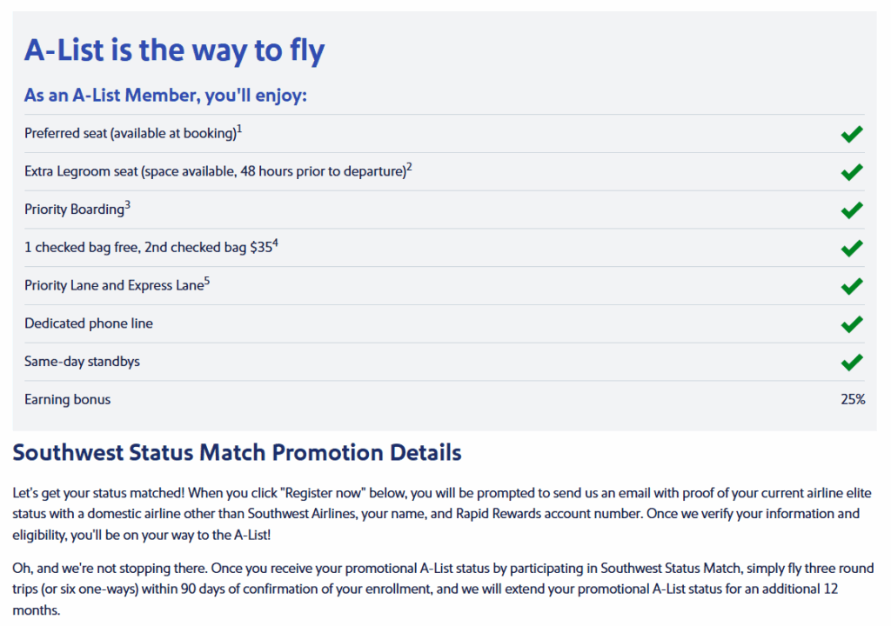Viewport: 891px width, 626px height.
Task: Click the Southwest Status Match Promotion Details heading
Action: [x=237, y=453]
